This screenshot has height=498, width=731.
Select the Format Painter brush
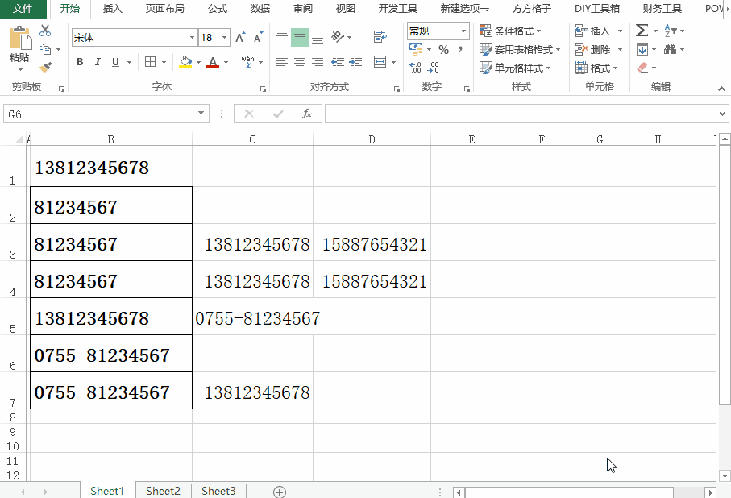click(45, 68)
